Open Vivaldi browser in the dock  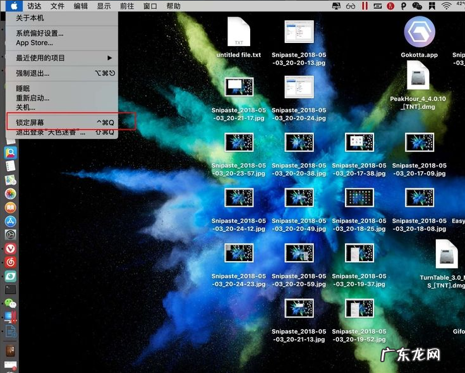pyautogui.click(x=10, y=248)
